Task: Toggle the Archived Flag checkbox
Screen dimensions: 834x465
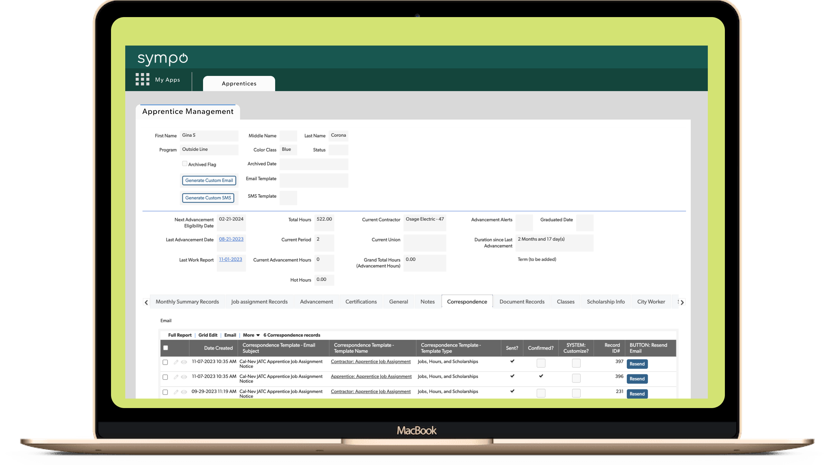Action: (x=184, y=164)
